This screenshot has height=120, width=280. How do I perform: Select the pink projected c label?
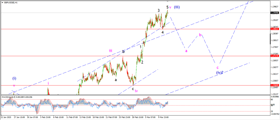pos(217,67)
